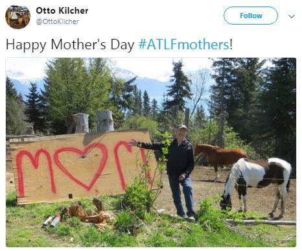Click the Otto Kilcher display name

(x=62, y=10)
